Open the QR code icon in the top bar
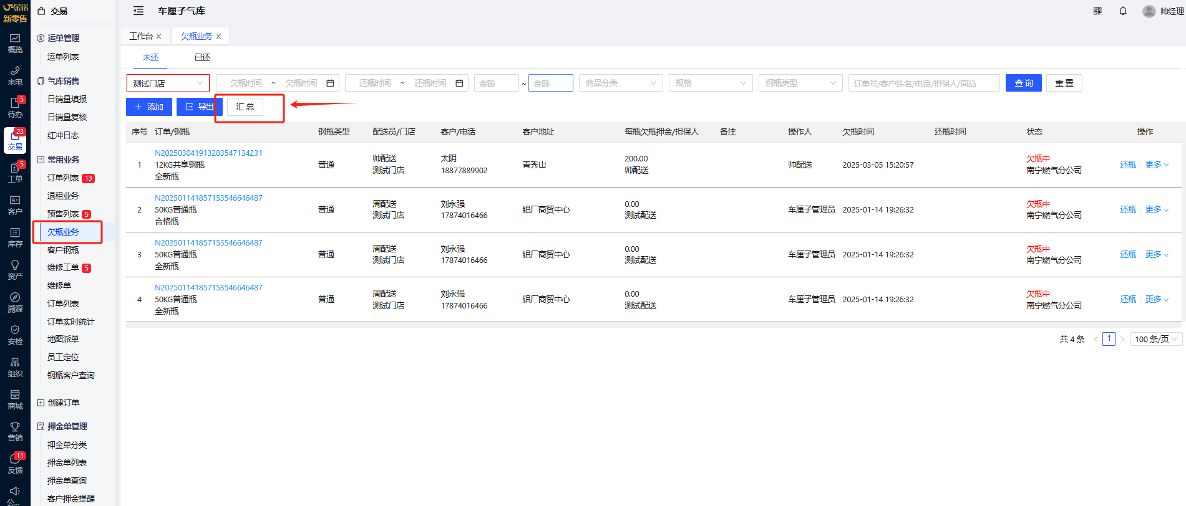 pyautogui.click(x=1097, y=11)
